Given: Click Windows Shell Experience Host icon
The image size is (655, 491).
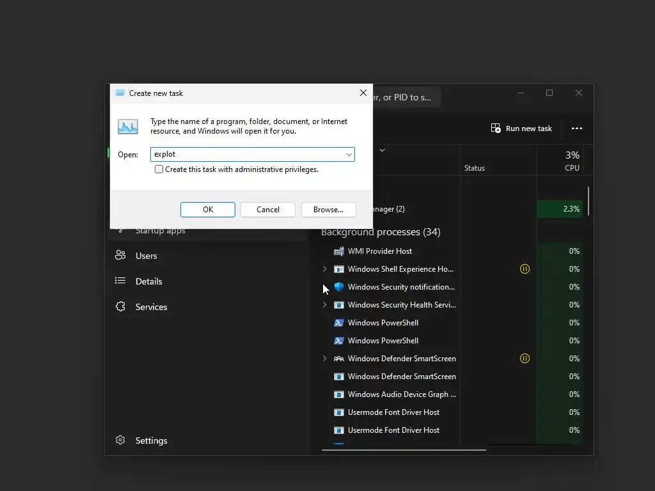Looking at the screenshot, I should pos(339,269).
